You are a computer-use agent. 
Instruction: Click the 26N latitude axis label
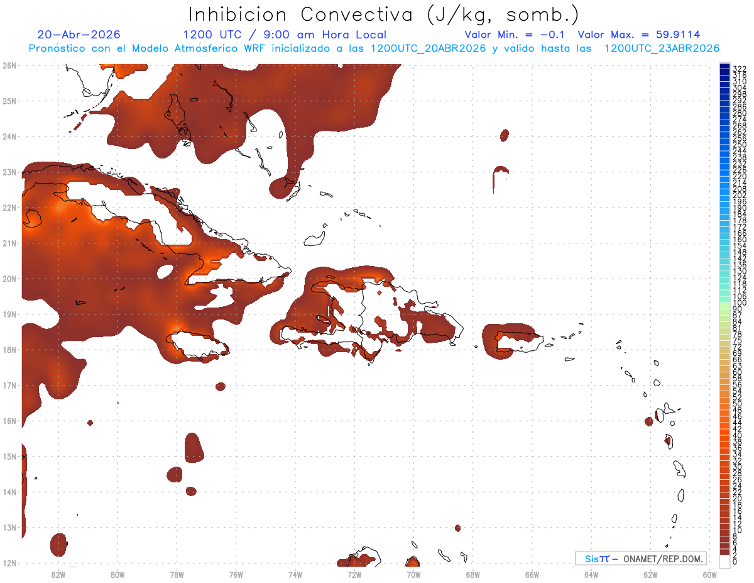click(9, 65)
